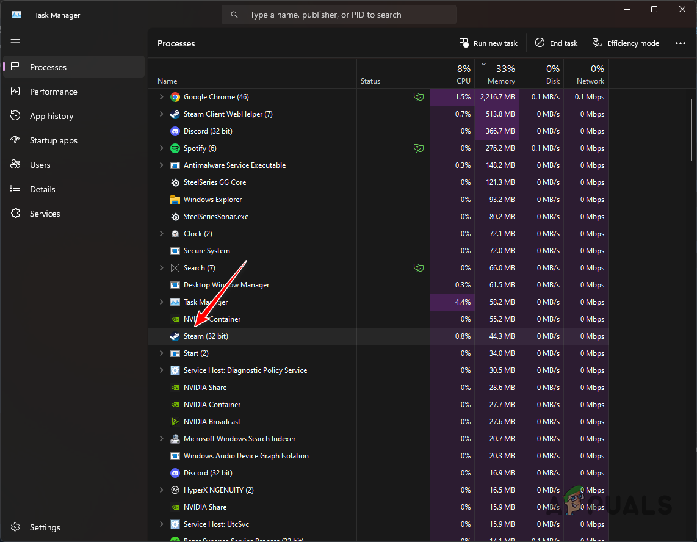Enable Efficiency mode for the selected process
This screenshot has width=697, height=542.
coord(626,43)
